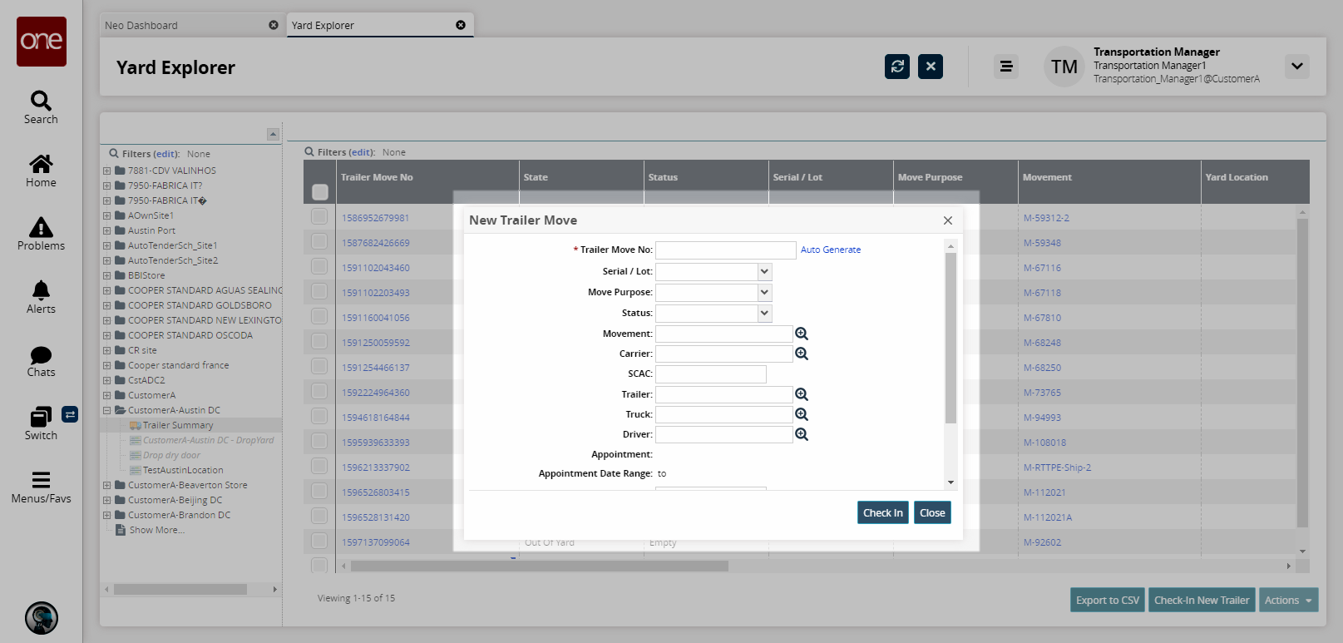1343x643 pixels.
Task: Click the Auto Generate link
Action: tap(830, 250)
